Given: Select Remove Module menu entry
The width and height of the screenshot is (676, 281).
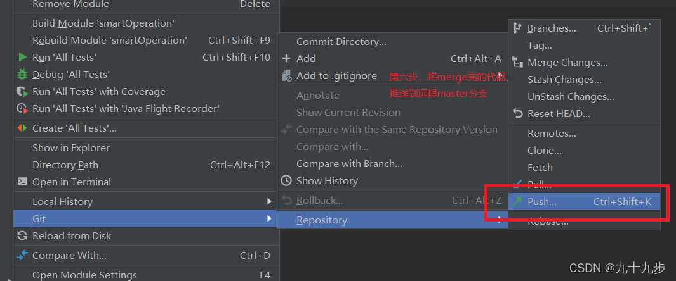Looking at the screenshot, I should [x=146, y=4].
